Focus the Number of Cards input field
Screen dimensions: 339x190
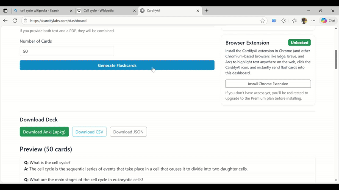click(67, 51)
